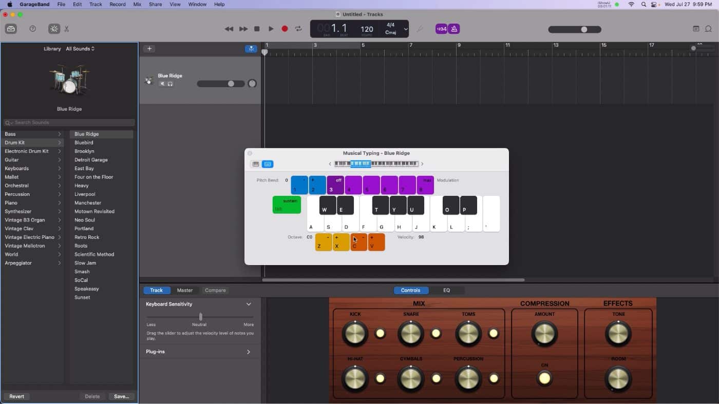This screenshot has width=719, height=404.
Task: Collapse the Keyboard Sensitivity section
Action: click(249, 304)
